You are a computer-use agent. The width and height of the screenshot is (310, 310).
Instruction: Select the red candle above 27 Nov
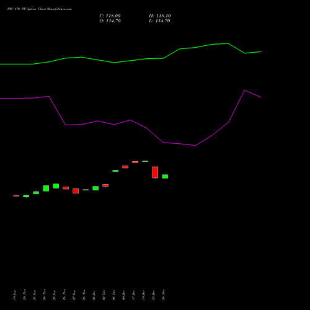pos(76,191)
